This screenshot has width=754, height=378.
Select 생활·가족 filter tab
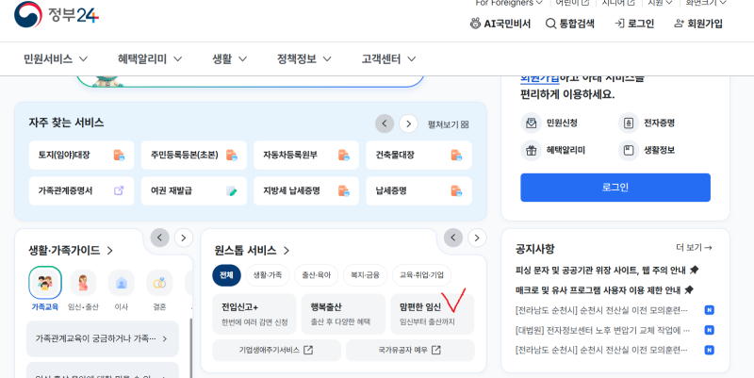[x=268, y=275]
